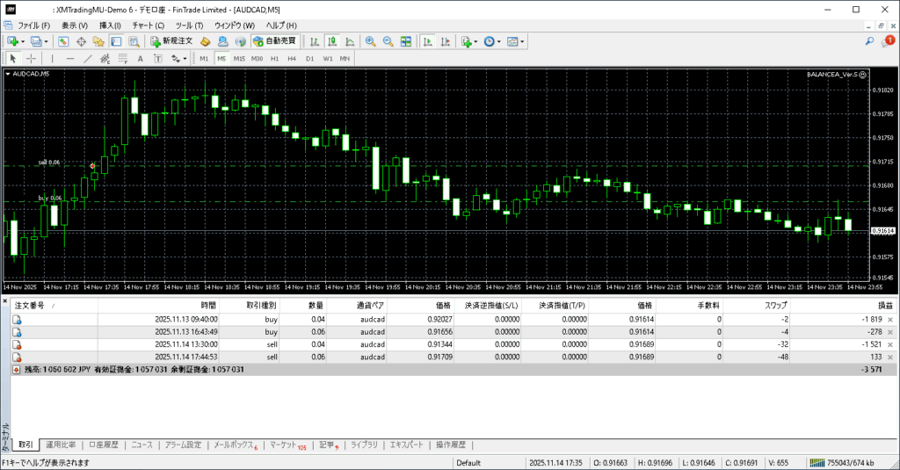Tile chart windows icon
900x470 pixels.
406,41
